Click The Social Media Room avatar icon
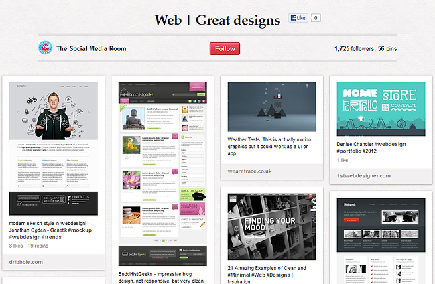The image size is (435, 284). point(45,48)
